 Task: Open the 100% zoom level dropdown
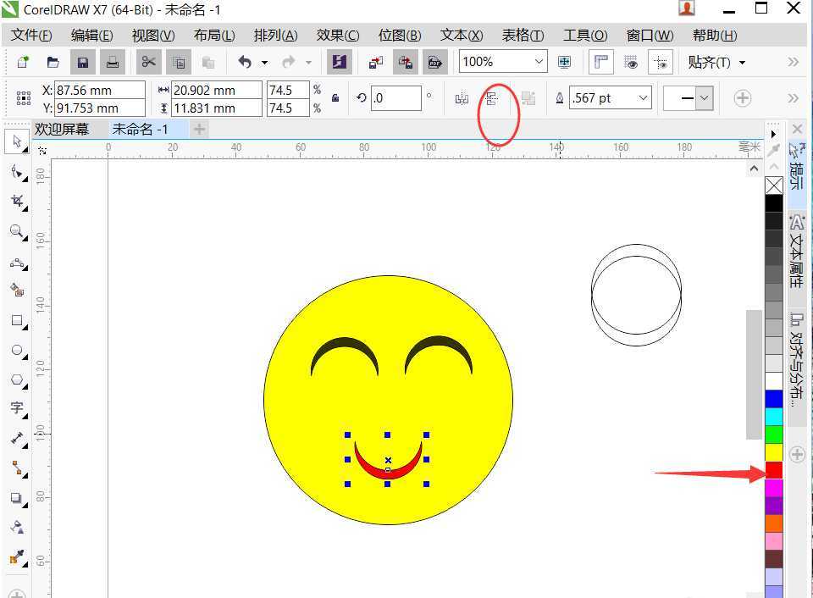539,62
